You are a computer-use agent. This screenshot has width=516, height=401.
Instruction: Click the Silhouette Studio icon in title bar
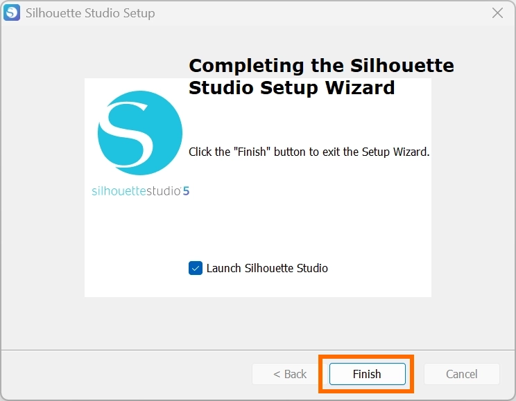[12, 13]
